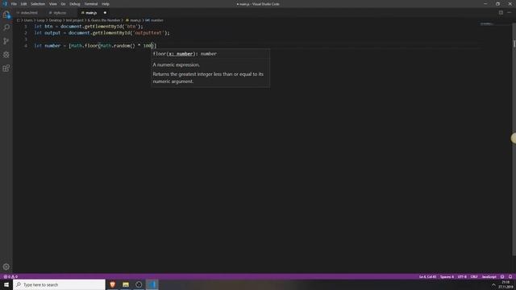Image resolution: width=516 pixels, height=290 pixels.
Task: Click 'outputtext' string on line 2
Action: point(148,33)
